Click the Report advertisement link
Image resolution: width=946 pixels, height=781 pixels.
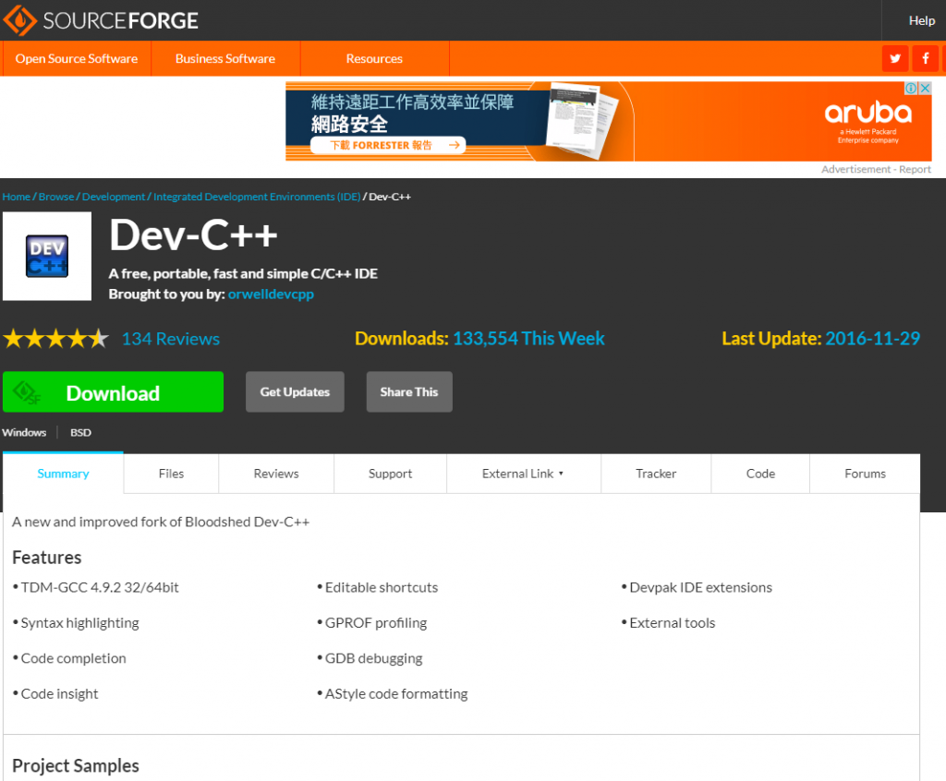tap(915, 170)
